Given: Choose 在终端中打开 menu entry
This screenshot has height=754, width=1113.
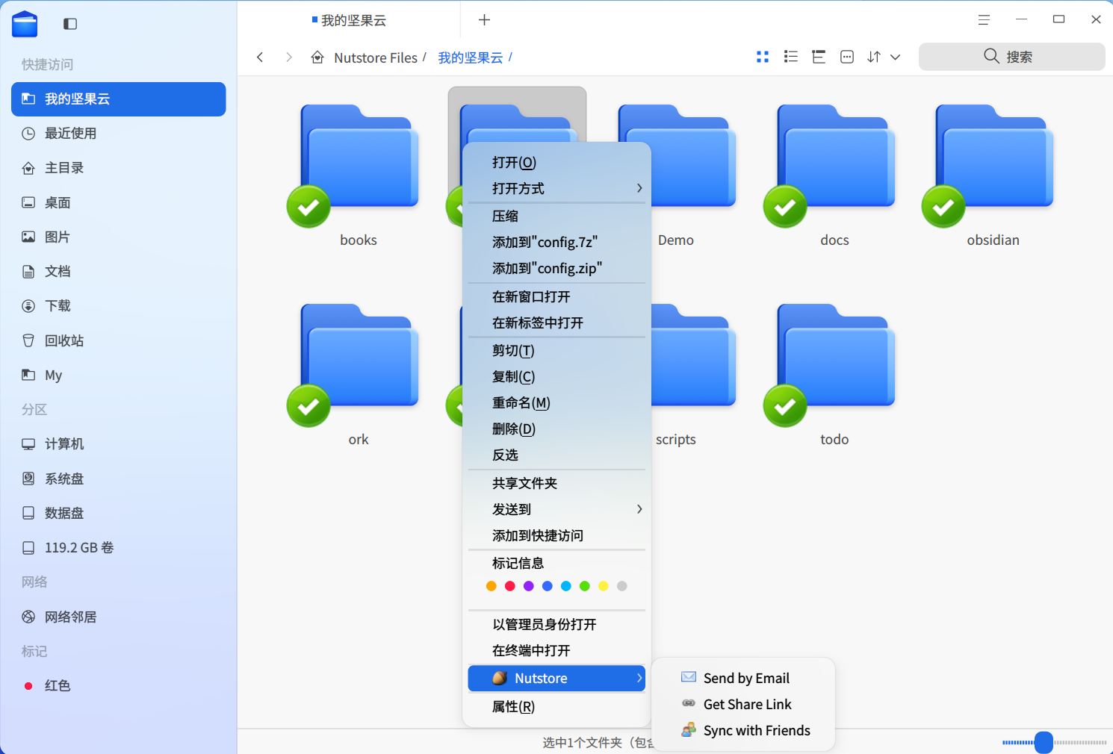Looking at the screenshot, I should coord(556,650).
